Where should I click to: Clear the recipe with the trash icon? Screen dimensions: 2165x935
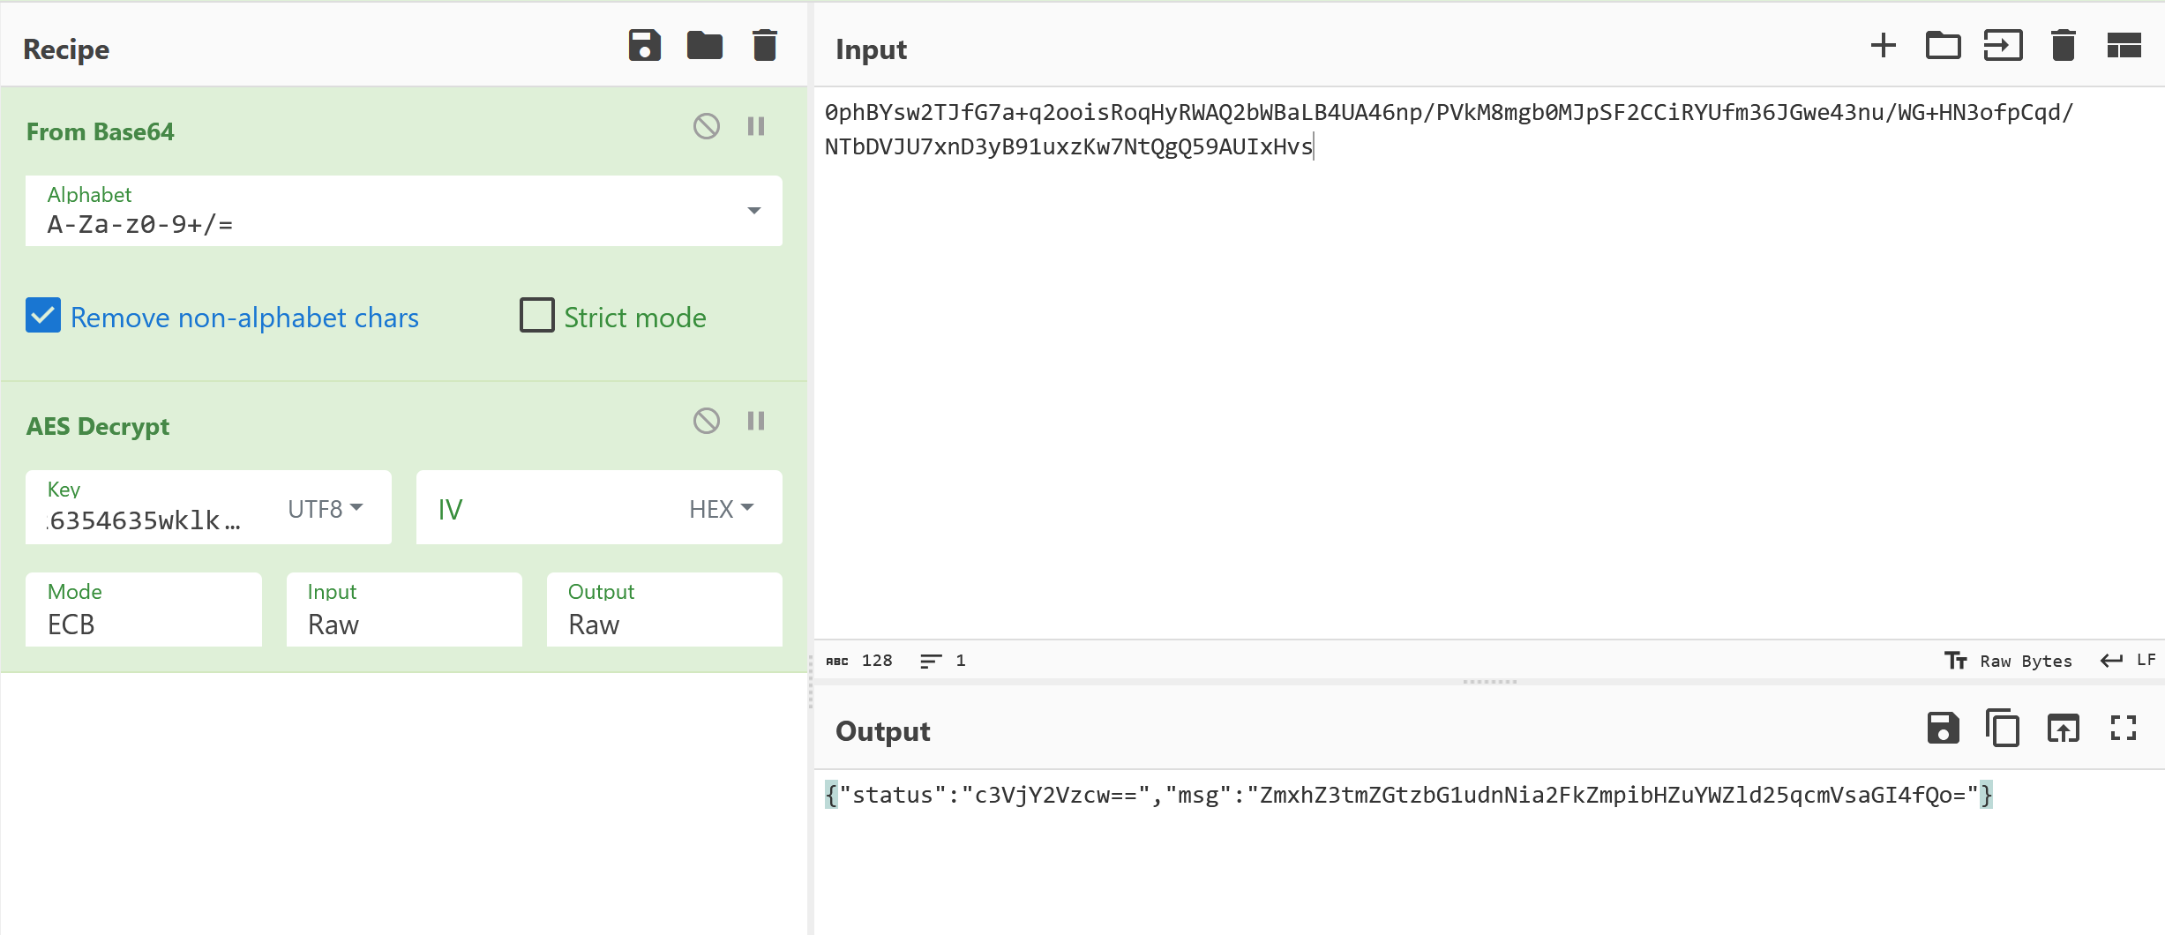click(764, 46)
